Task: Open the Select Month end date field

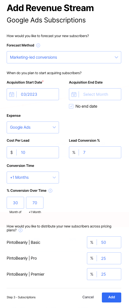Action: pos(95,94)
